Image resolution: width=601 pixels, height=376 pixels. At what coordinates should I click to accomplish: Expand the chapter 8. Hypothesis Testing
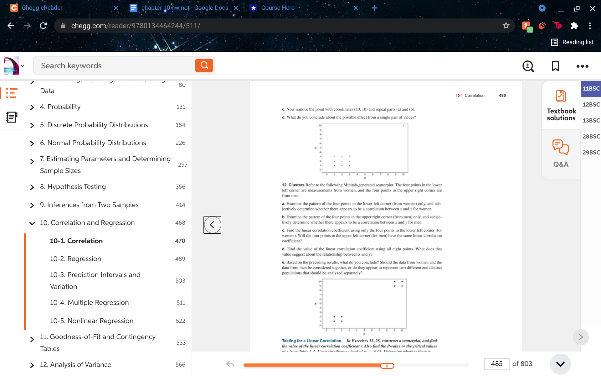click(32, 187)
